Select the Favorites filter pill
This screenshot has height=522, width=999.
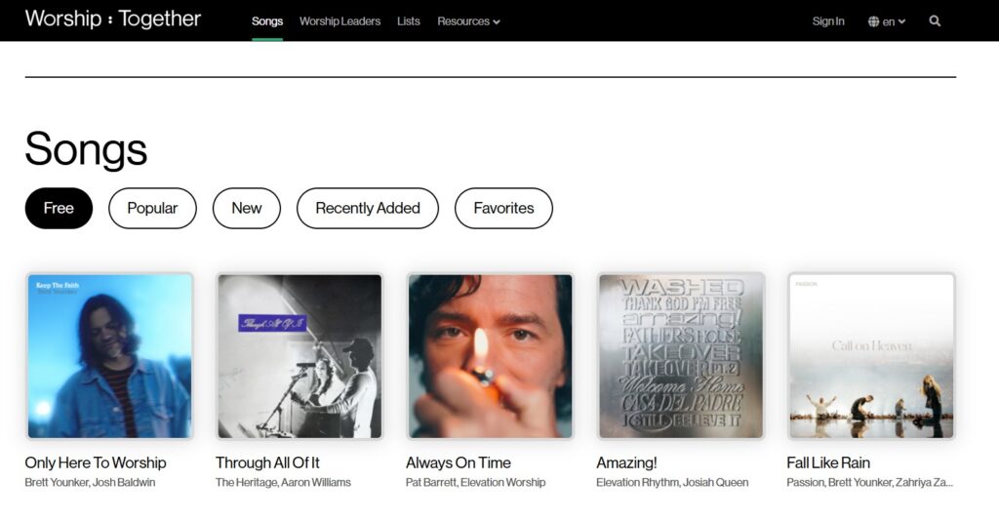503,208
